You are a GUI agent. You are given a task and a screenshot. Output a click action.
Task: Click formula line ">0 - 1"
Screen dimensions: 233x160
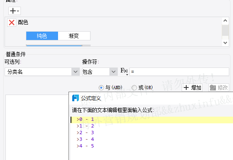click(85, 119)
